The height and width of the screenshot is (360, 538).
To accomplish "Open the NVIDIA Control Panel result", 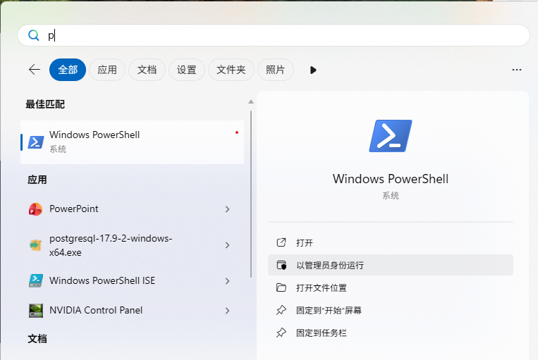I will click(x=132, y=311).
